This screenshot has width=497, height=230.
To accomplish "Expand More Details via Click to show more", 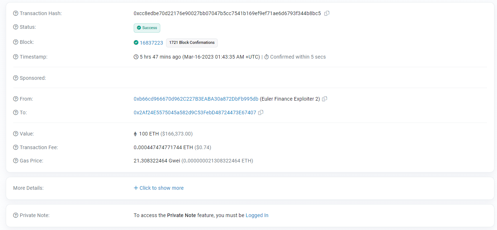I will click(x=158, y=188).
